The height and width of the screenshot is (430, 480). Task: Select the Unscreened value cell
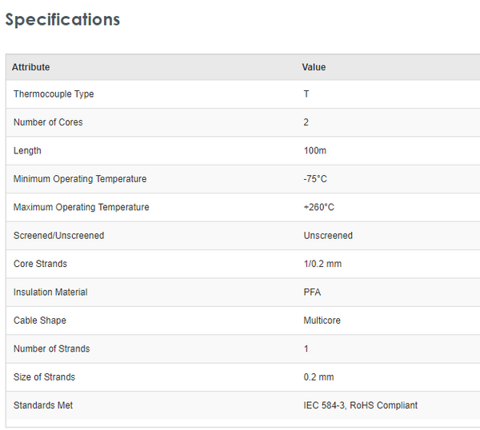click(328, 236)
